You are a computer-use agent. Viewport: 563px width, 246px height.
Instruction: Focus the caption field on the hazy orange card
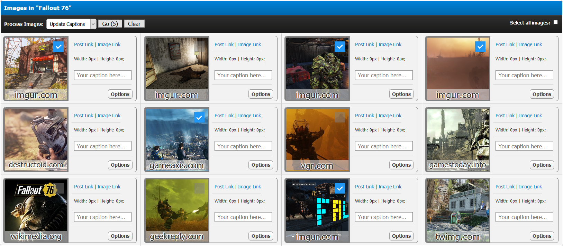point(524,75)
